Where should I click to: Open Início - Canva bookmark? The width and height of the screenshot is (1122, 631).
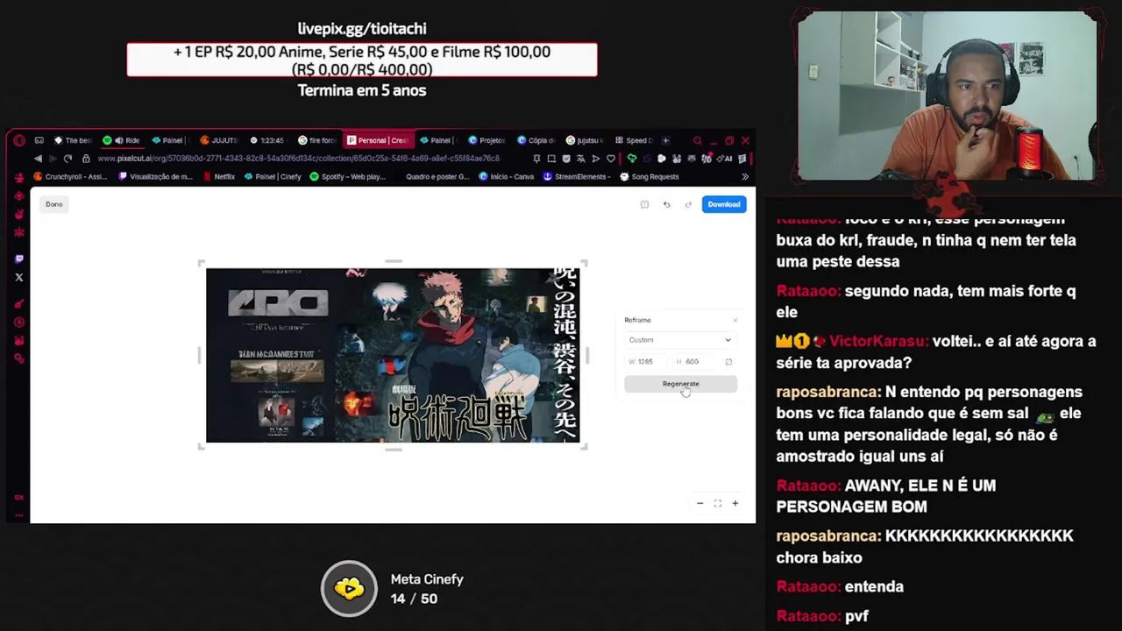click(506, 176)
